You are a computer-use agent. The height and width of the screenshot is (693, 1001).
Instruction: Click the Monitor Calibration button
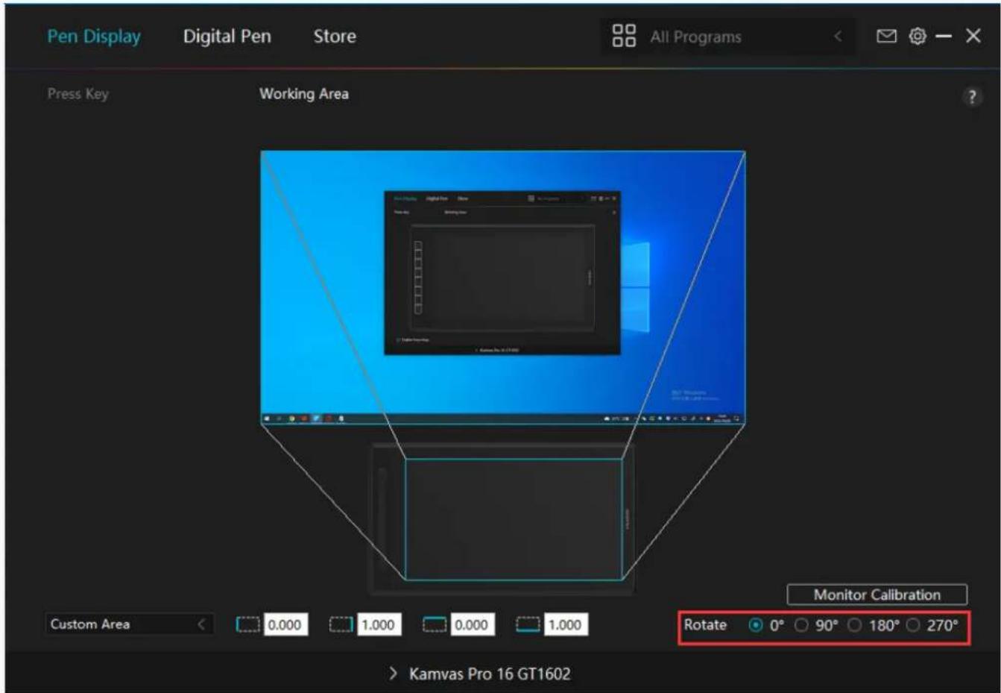(877, 595)
